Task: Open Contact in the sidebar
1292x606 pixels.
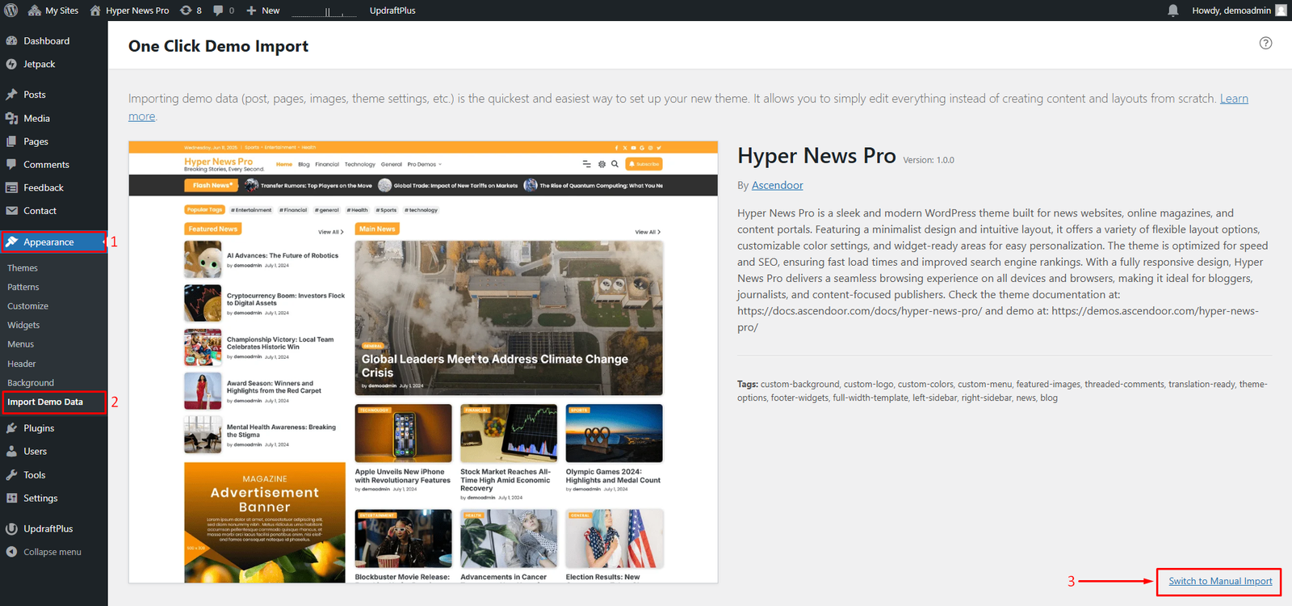Action: point(40,212)
